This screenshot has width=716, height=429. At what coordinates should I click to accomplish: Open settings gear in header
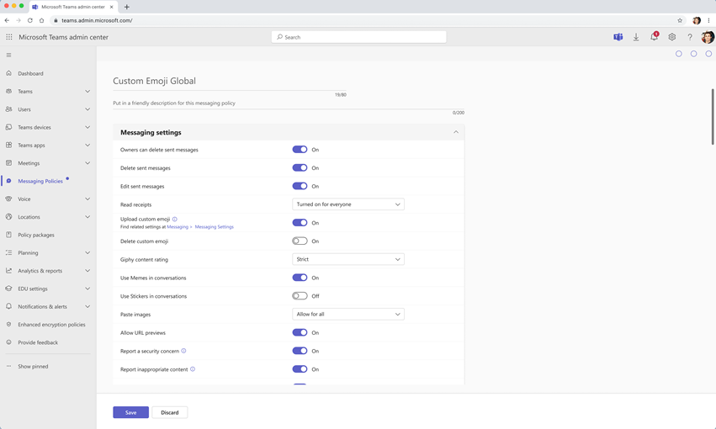click(x=671, y=37)
